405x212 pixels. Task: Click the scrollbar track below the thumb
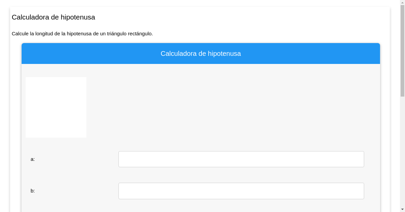(x=402, y=151)
